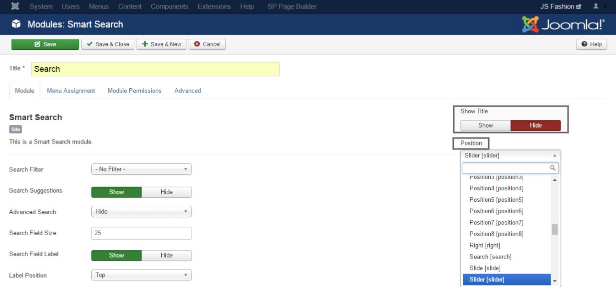Open the Help menu in top bar
616x287 pixels.
pyautogui.click(x=247, y=6)
